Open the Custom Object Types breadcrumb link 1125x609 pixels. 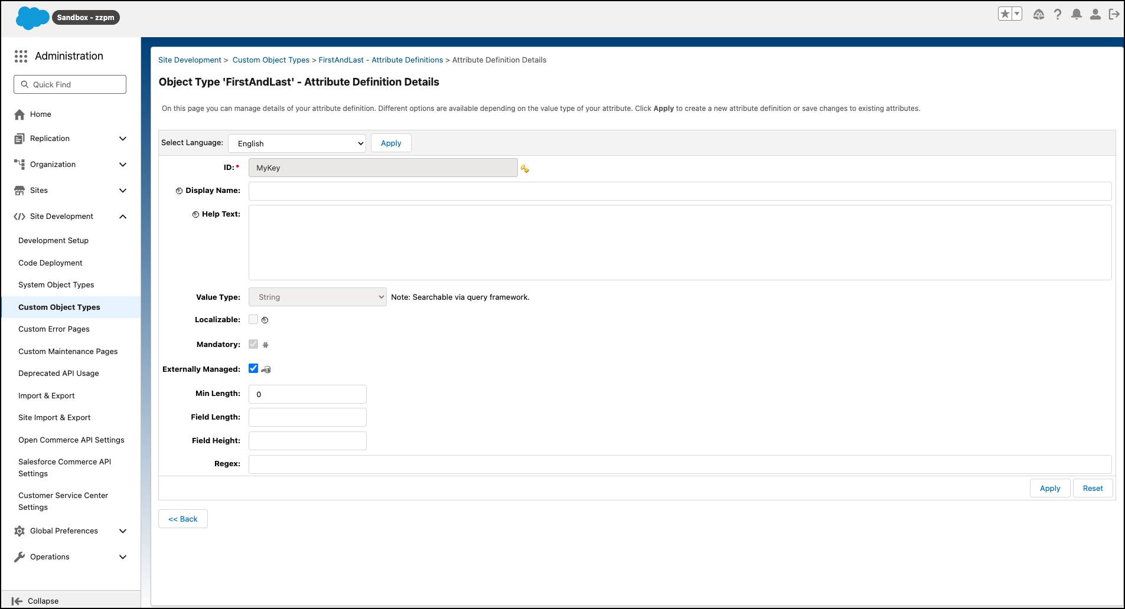270,60
